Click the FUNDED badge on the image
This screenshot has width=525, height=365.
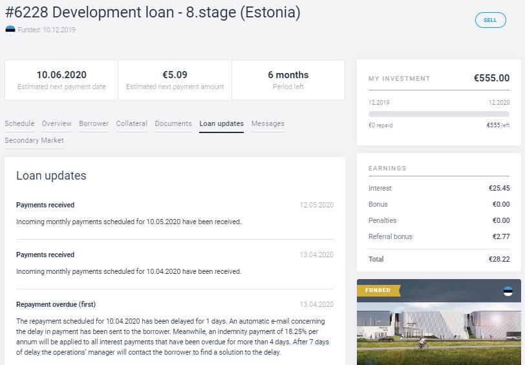pyautogui.click(x=378, y=290)
